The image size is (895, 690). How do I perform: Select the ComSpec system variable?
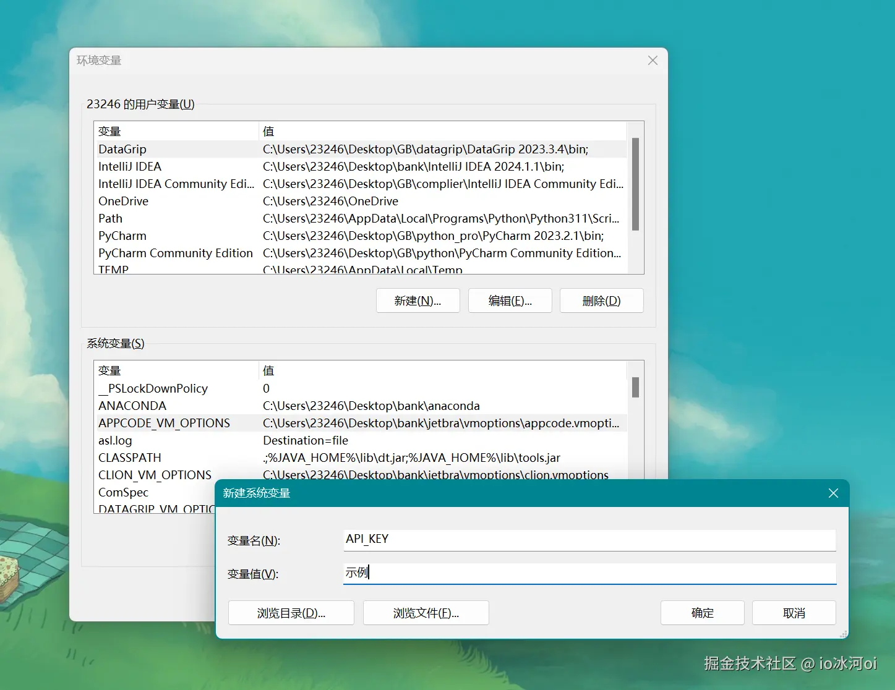point(156,492)
